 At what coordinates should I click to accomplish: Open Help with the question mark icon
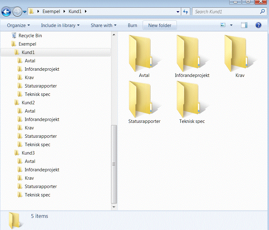pos(258,25)
